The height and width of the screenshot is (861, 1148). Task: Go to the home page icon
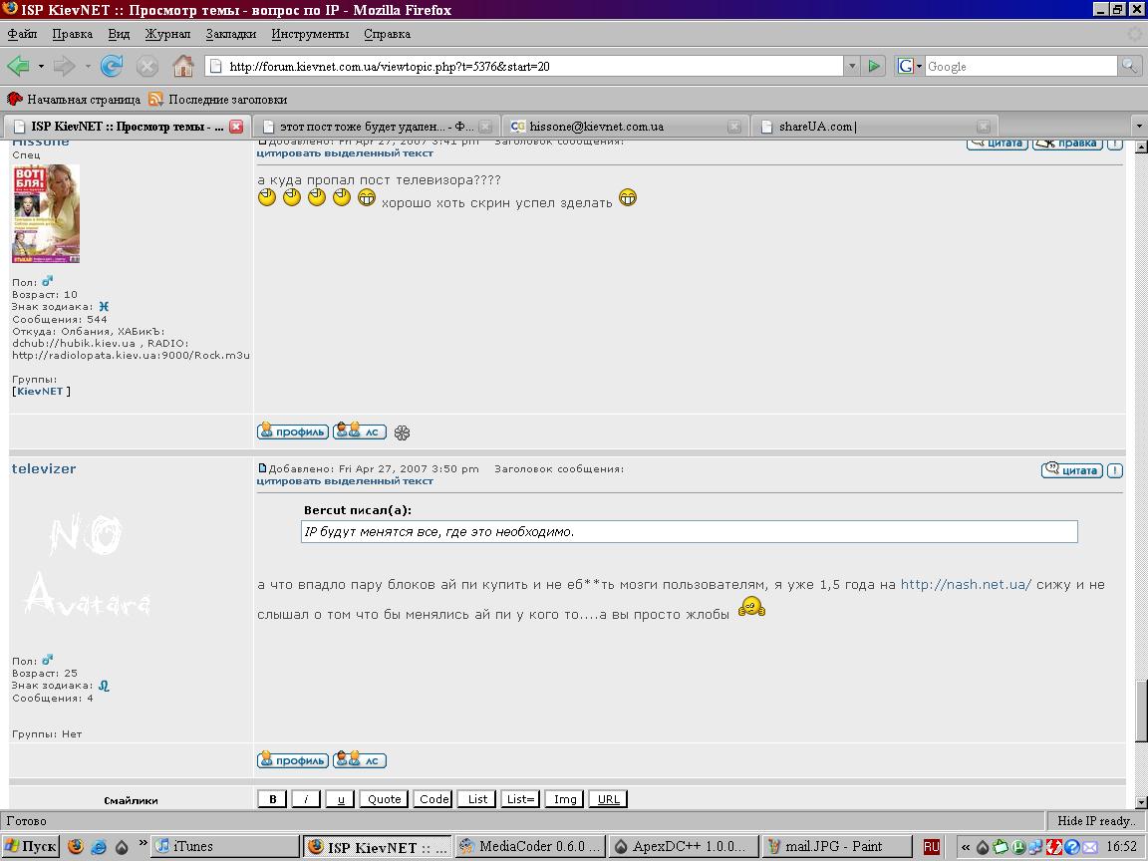click(183, 67)
